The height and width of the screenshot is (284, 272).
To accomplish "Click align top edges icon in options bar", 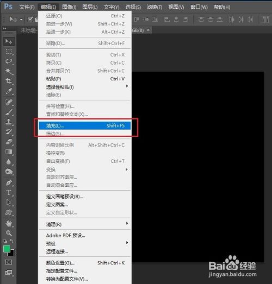I will click(x=137, y=19).
